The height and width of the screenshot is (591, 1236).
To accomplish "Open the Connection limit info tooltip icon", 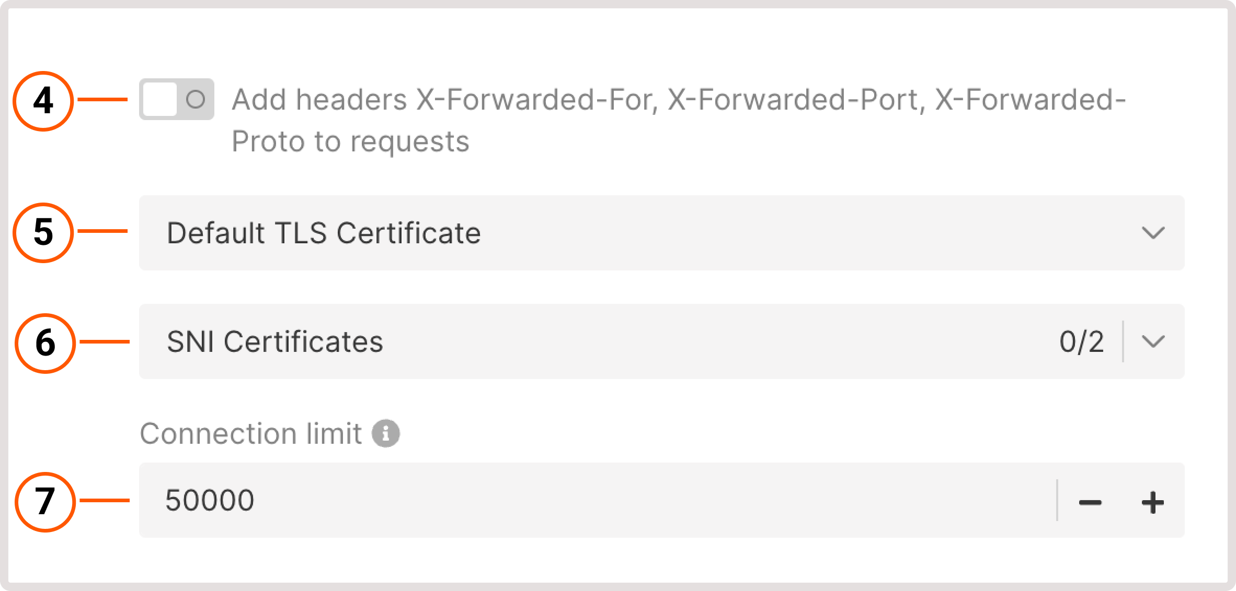I will pos(386,433).
